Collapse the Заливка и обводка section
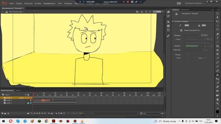 (x=173, y=21)
